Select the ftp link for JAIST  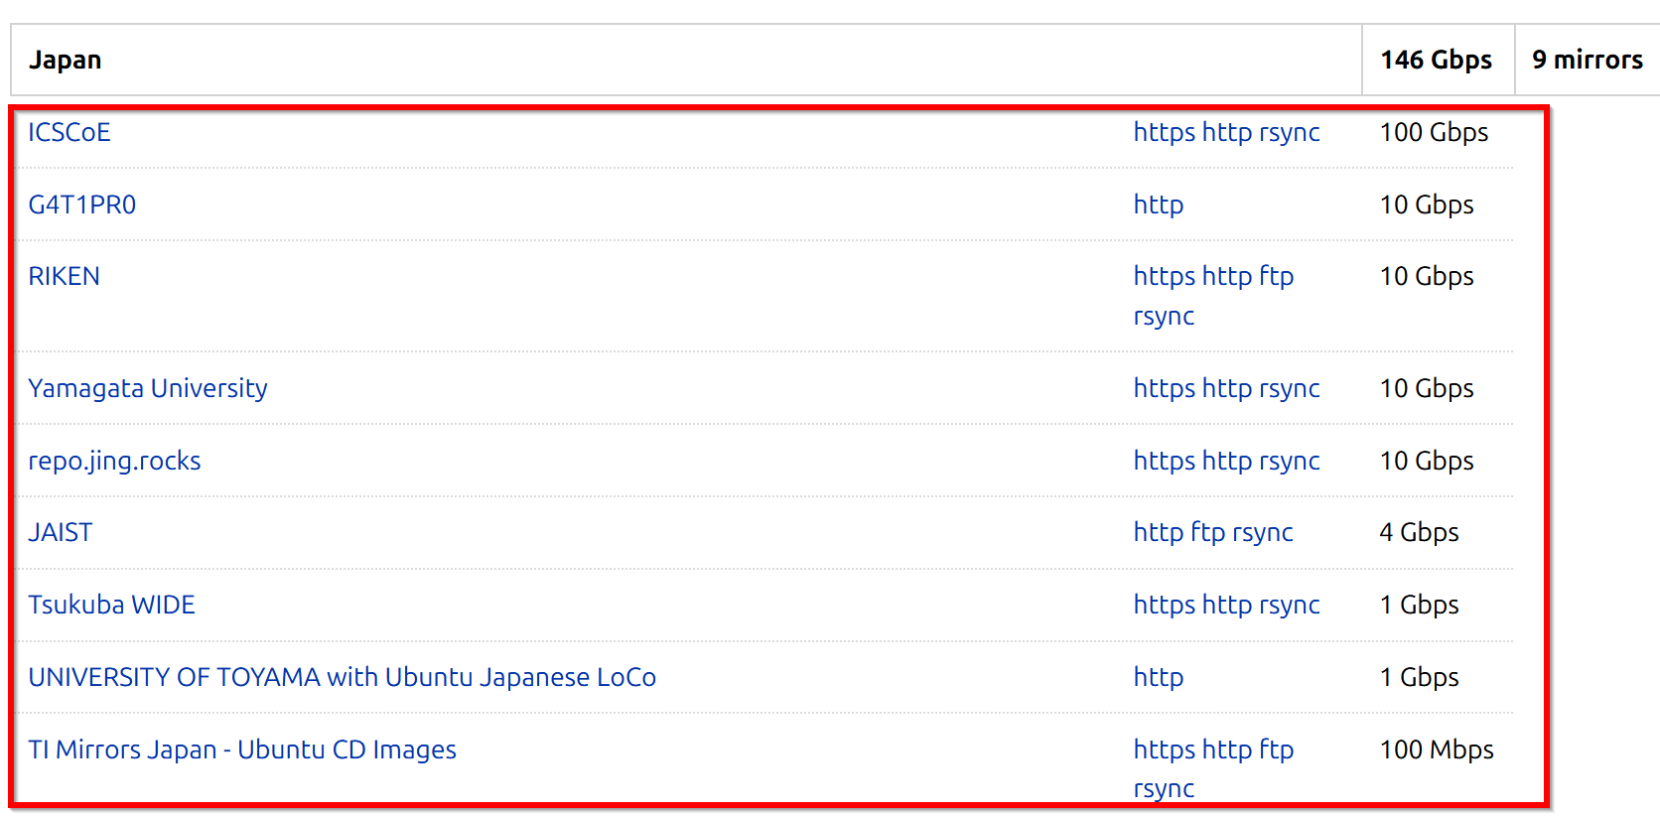click(x=1208, y=532)
